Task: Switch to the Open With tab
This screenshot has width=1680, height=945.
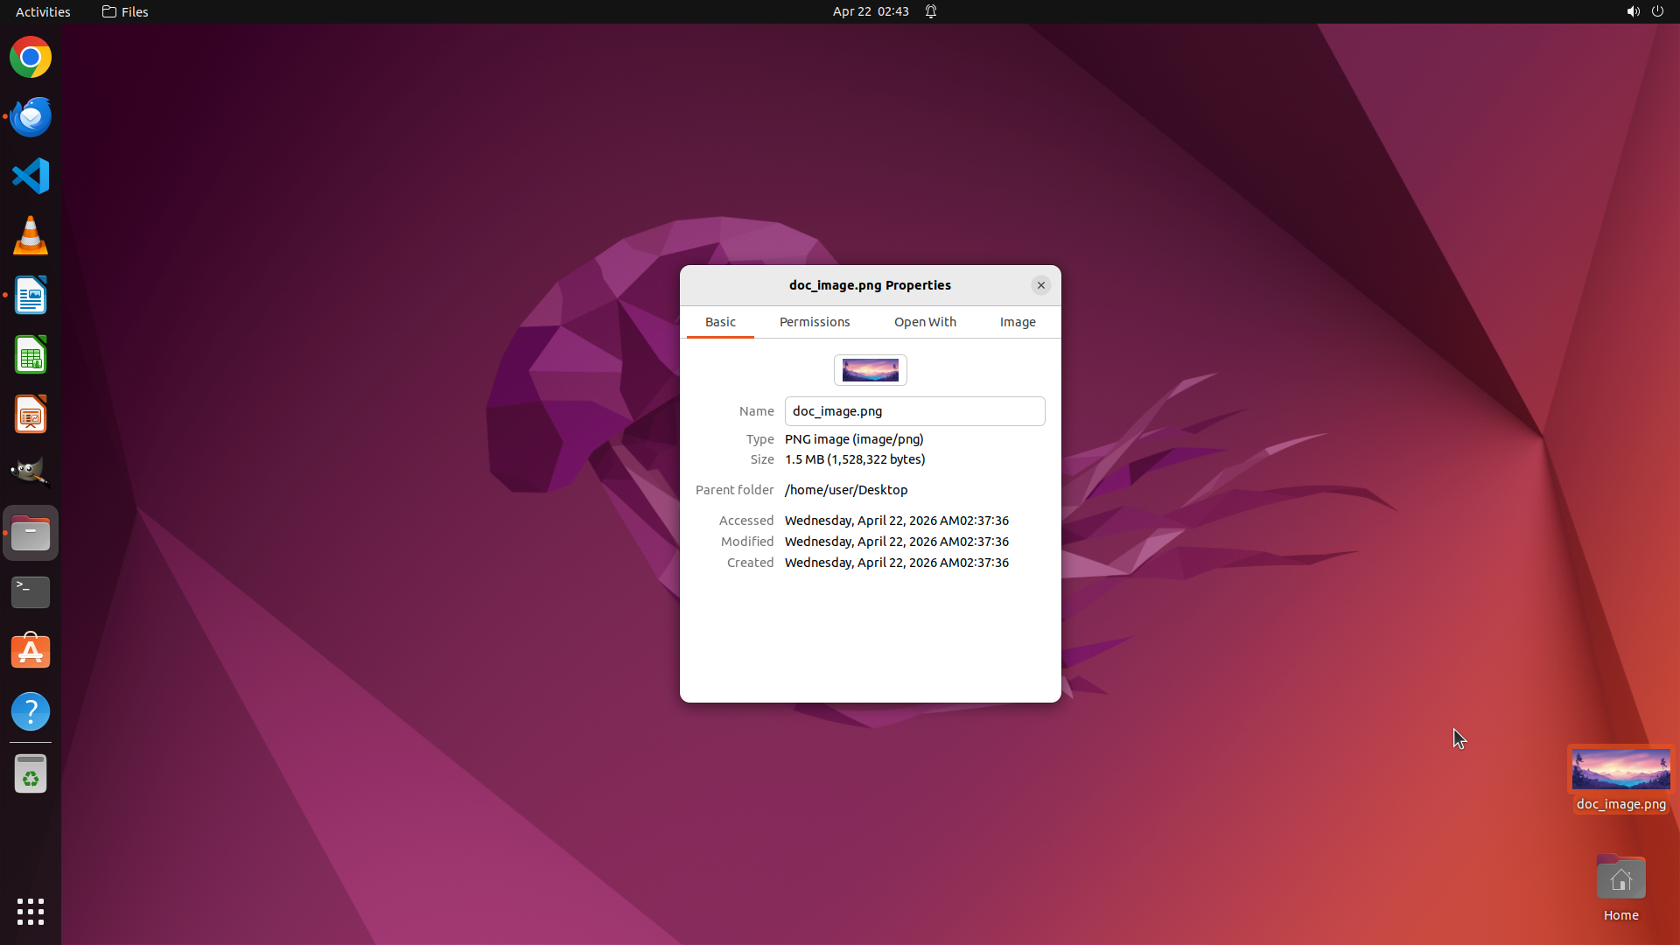Action: 925,322
